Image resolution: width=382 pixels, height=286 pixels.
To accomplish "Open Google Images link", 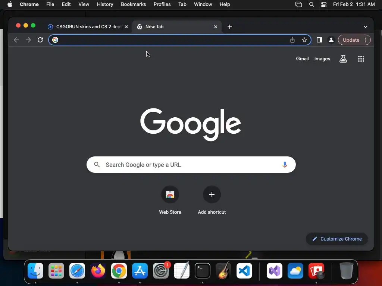I will [x=322, y=58].
